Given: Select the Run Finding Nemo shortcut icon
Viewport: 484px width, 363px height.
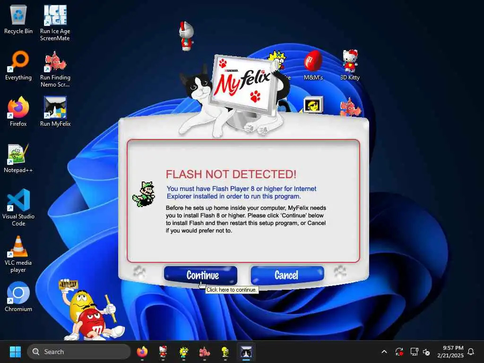Looking at the screenshot, I should pos(55,69).
